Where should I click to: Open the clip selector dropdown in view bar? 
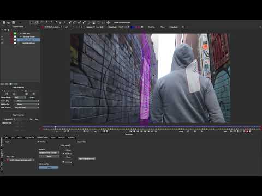pyautogui.click(x=53, y=27)
